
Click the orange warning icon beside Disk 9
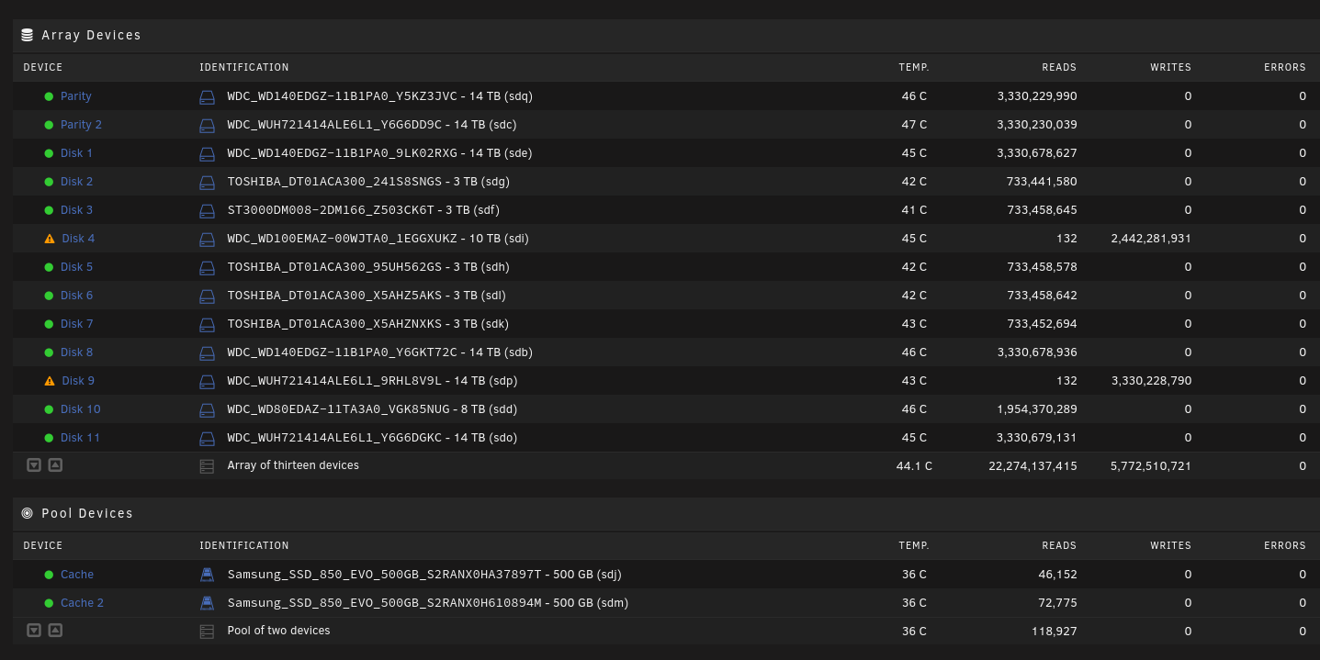click(x=50, y=381)
